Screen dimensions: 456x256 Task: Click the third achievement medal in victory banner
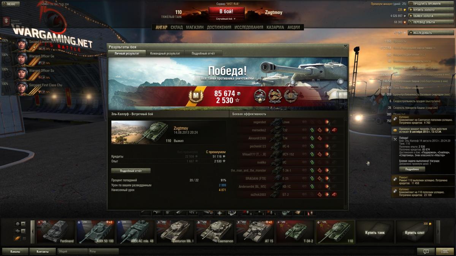pos(291,96)
